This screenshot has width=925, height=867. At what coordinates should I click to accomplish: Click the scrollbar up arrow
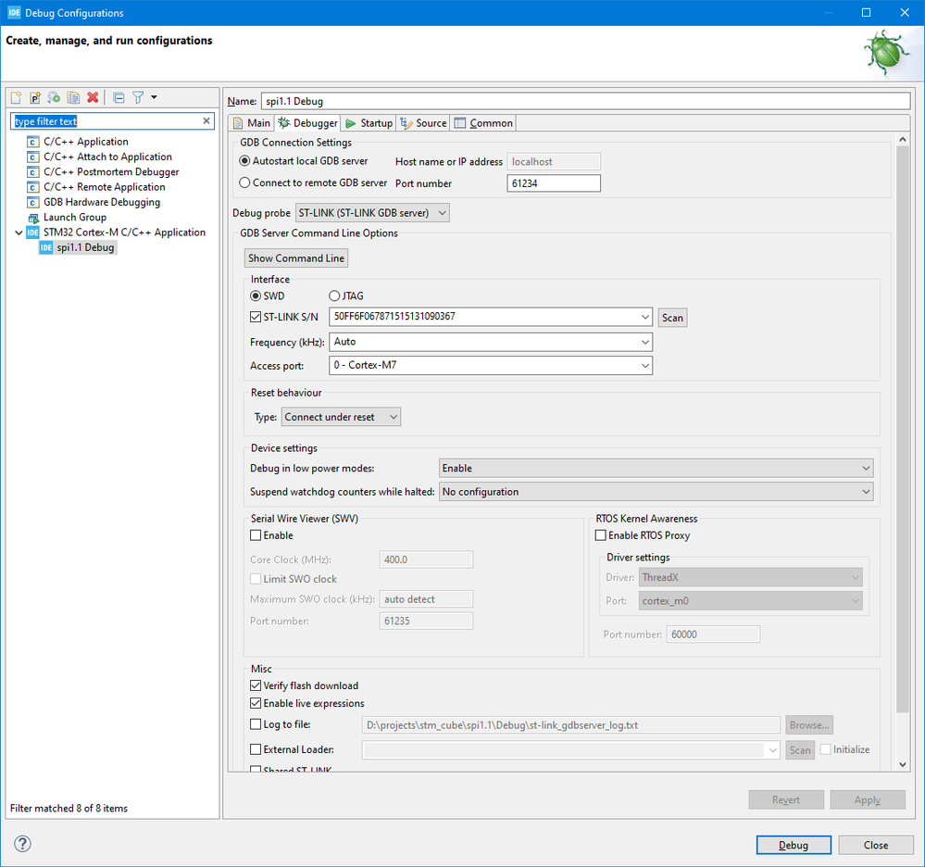tap(903, 139)
